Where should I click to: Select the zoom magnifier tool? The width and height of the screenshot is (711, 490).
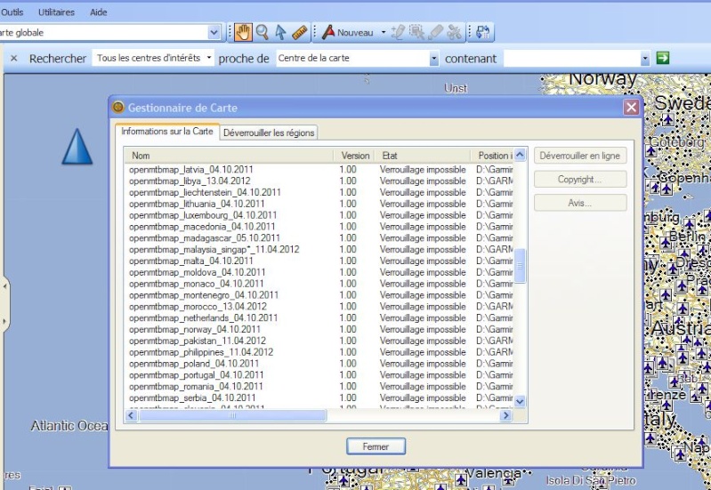pyautogui.click(x=263, y=33)
